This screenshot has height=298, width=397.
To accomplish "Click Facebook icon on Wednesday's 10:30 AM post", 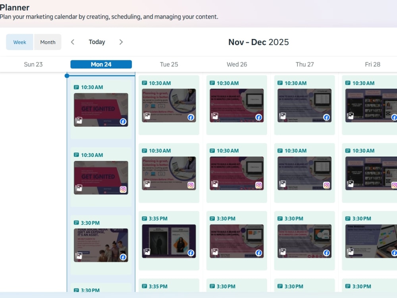I will coord(259,117).
